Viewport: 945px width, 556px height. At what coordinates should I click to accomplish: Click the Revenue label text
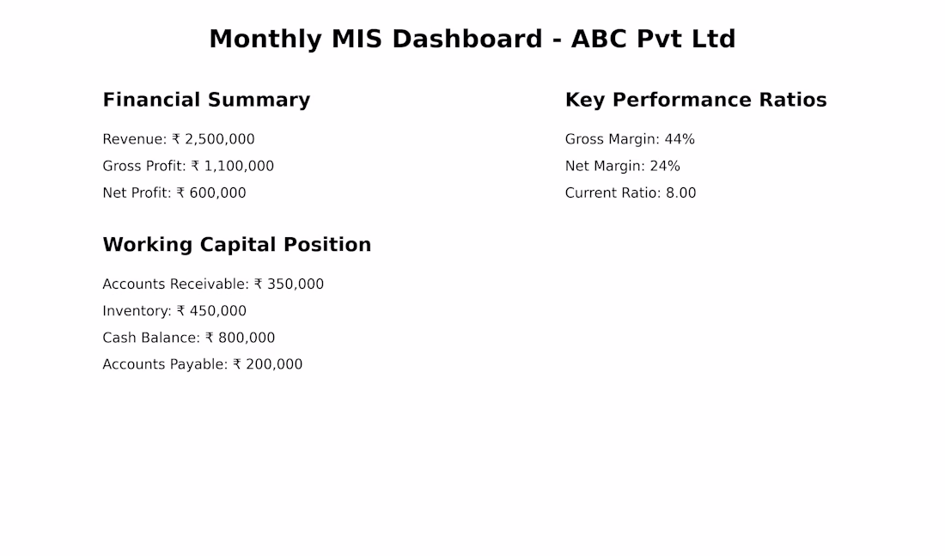(133, 139)
